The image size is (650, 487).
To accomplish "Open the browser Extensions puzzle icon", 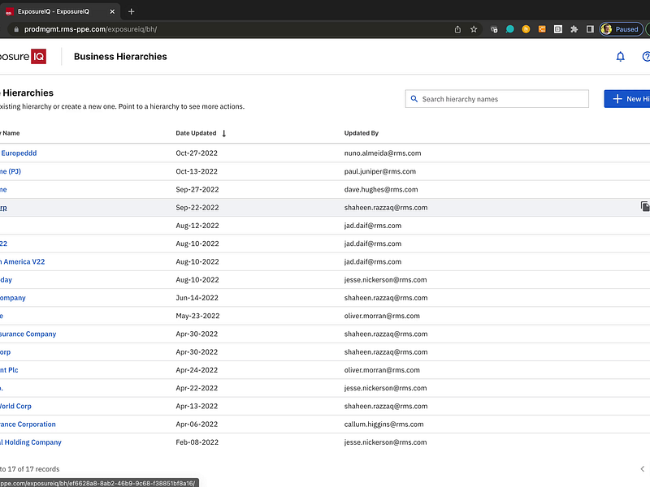I will point(574,29).
